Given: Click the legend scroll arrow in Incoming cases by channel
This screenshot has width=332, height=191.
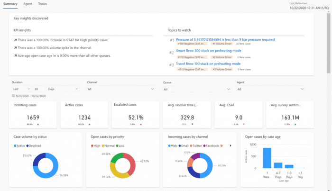Looking at the screenshot, I should point(230,146).
